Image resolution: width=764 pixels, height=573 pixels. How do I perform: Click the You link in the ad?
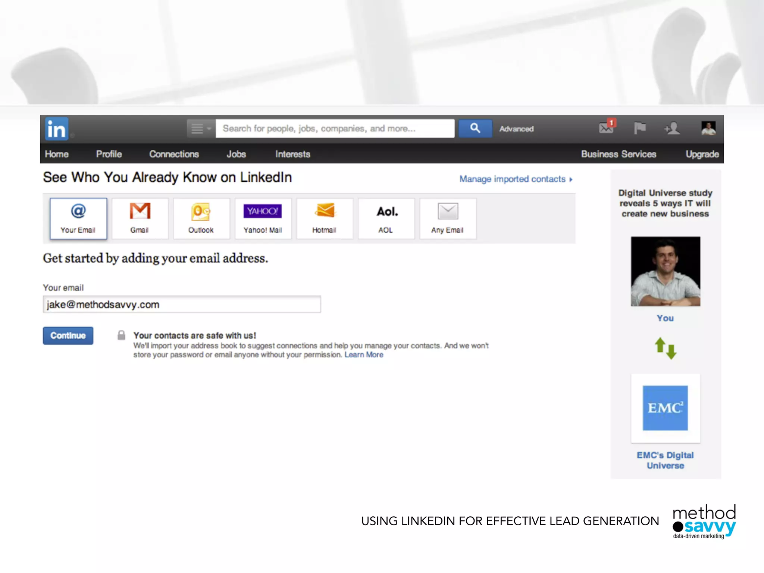click(665, 318)
